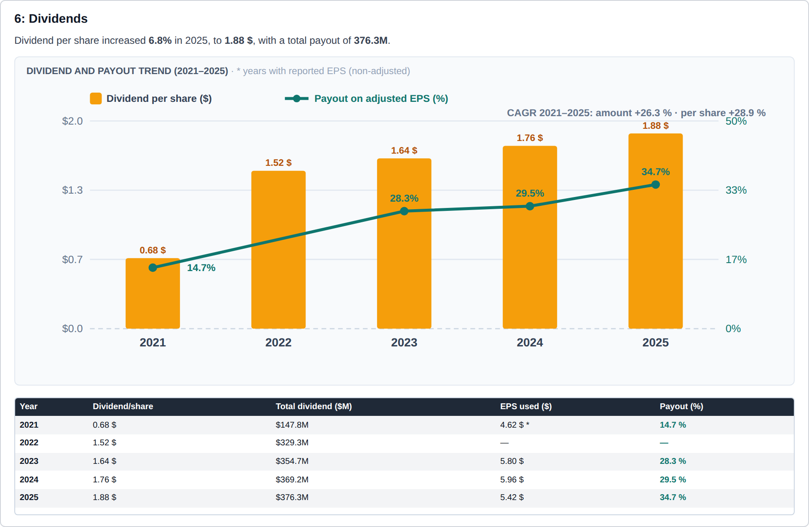
Task: Click the 'EPS used ($)' column header
Action: coord(526,407)
